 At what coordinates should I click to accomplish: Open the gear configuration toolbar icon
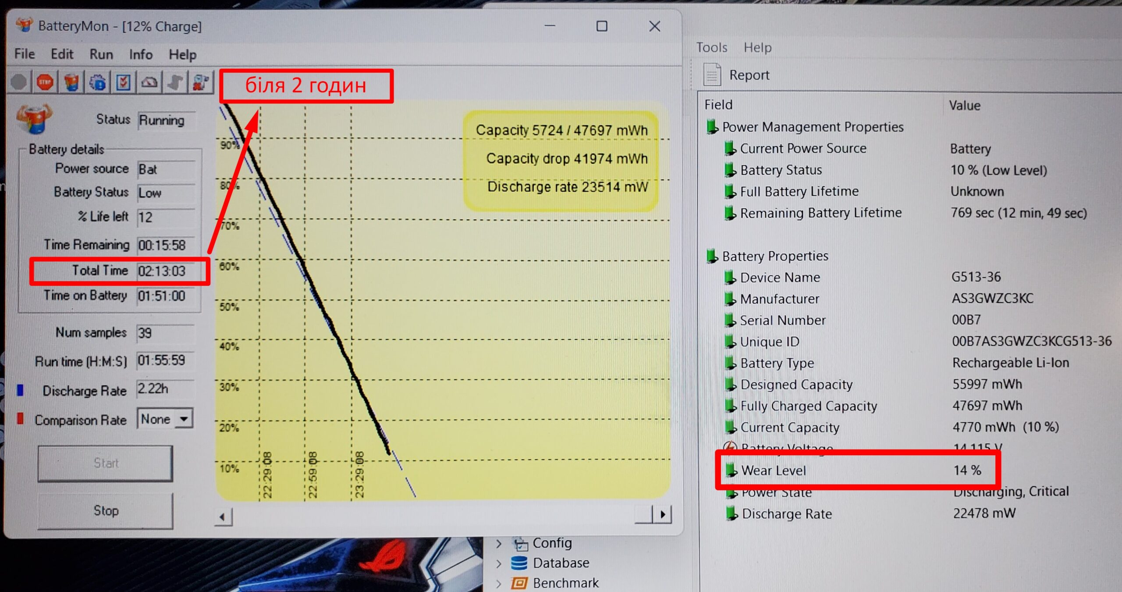pos(97,82)
